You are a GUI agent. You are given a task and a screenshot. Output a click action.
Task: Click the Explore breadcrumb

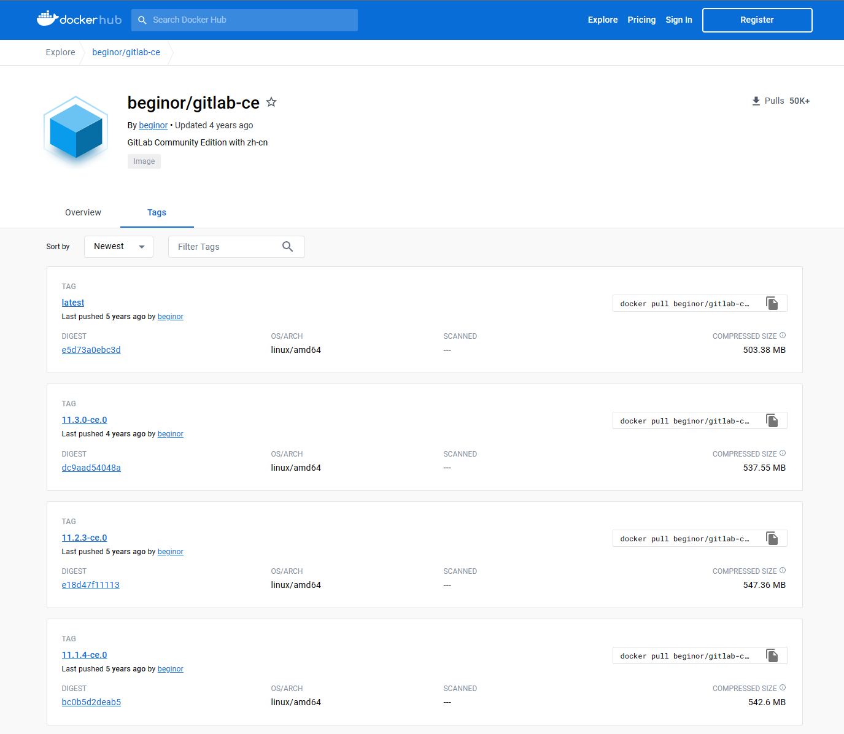61,52
